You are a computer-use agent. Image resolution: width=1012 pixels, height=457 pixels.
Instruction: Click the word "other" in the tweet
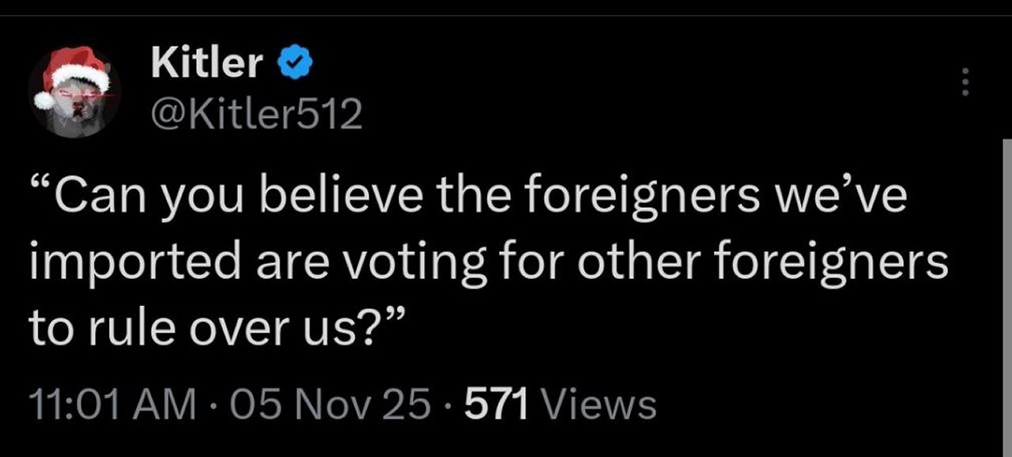point(617,262)
